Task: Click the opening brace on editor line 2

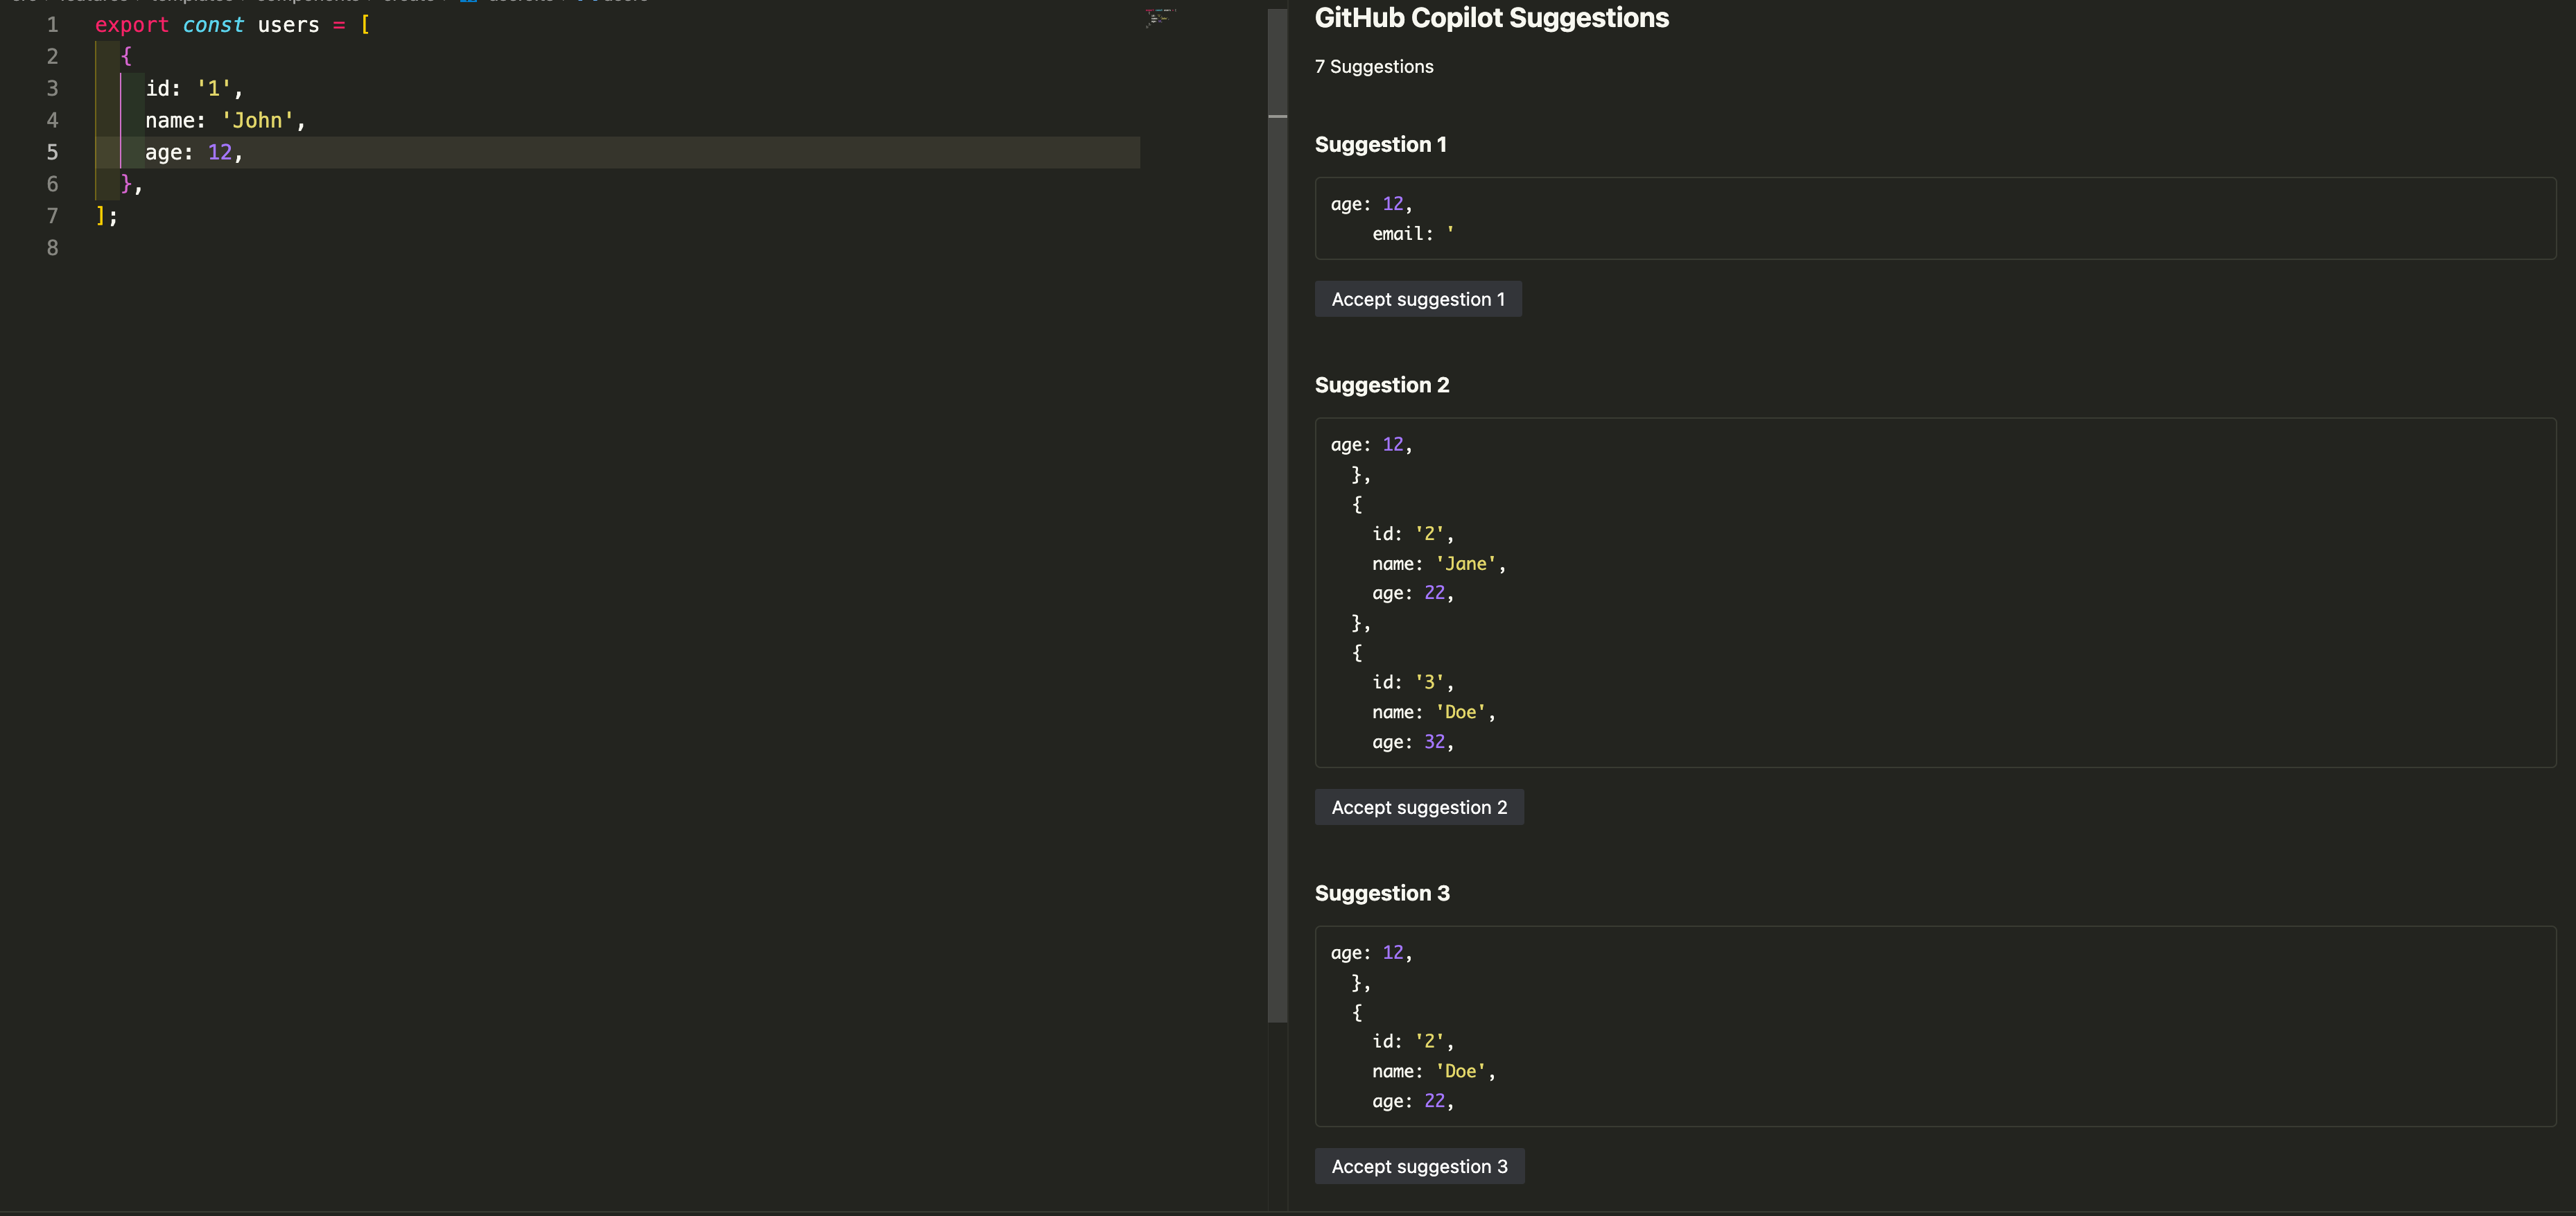Action: (126, 57)
